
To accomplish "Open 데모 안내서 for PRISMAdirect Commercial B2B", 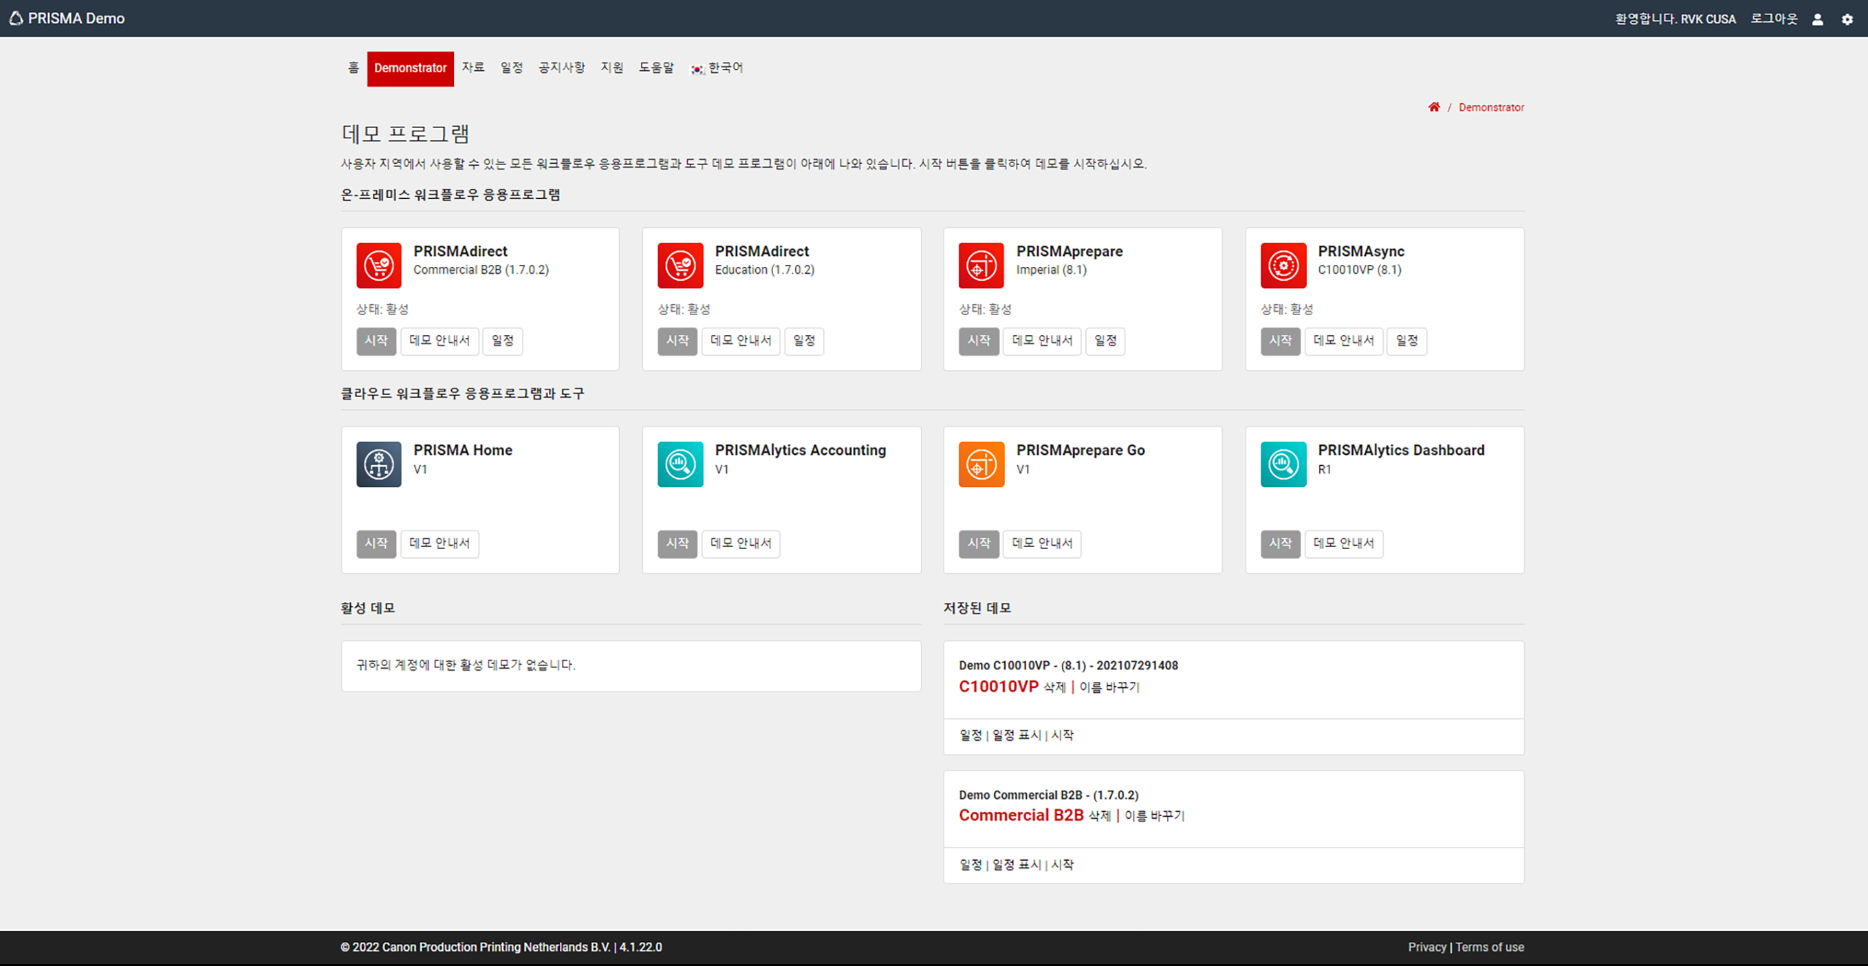I will 439,341.
